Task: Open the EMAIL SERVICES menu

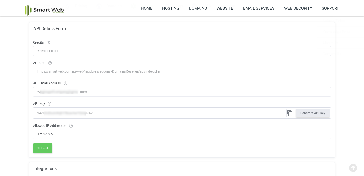Action: 259,8
